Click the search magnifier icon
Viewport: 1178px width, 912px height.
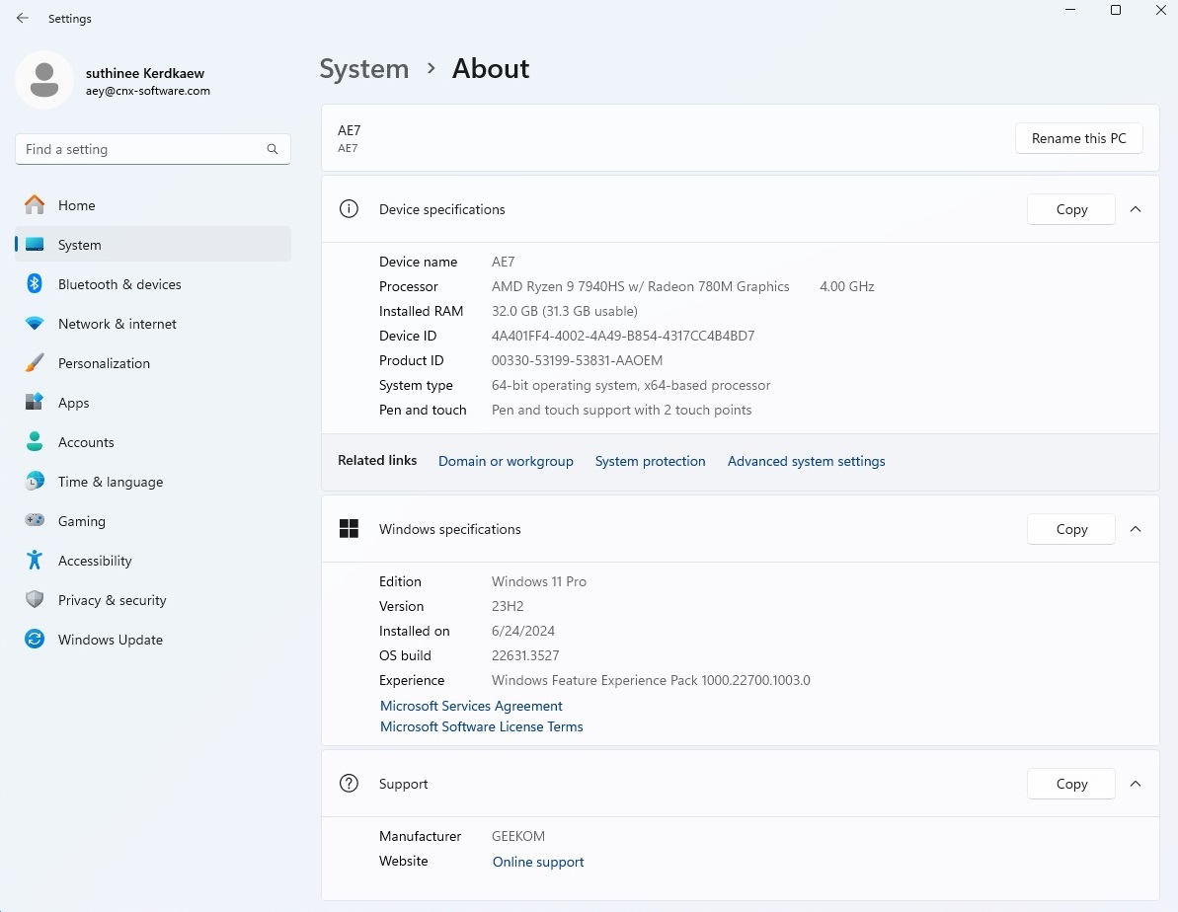pyautogui.click(x=272, y=149)
